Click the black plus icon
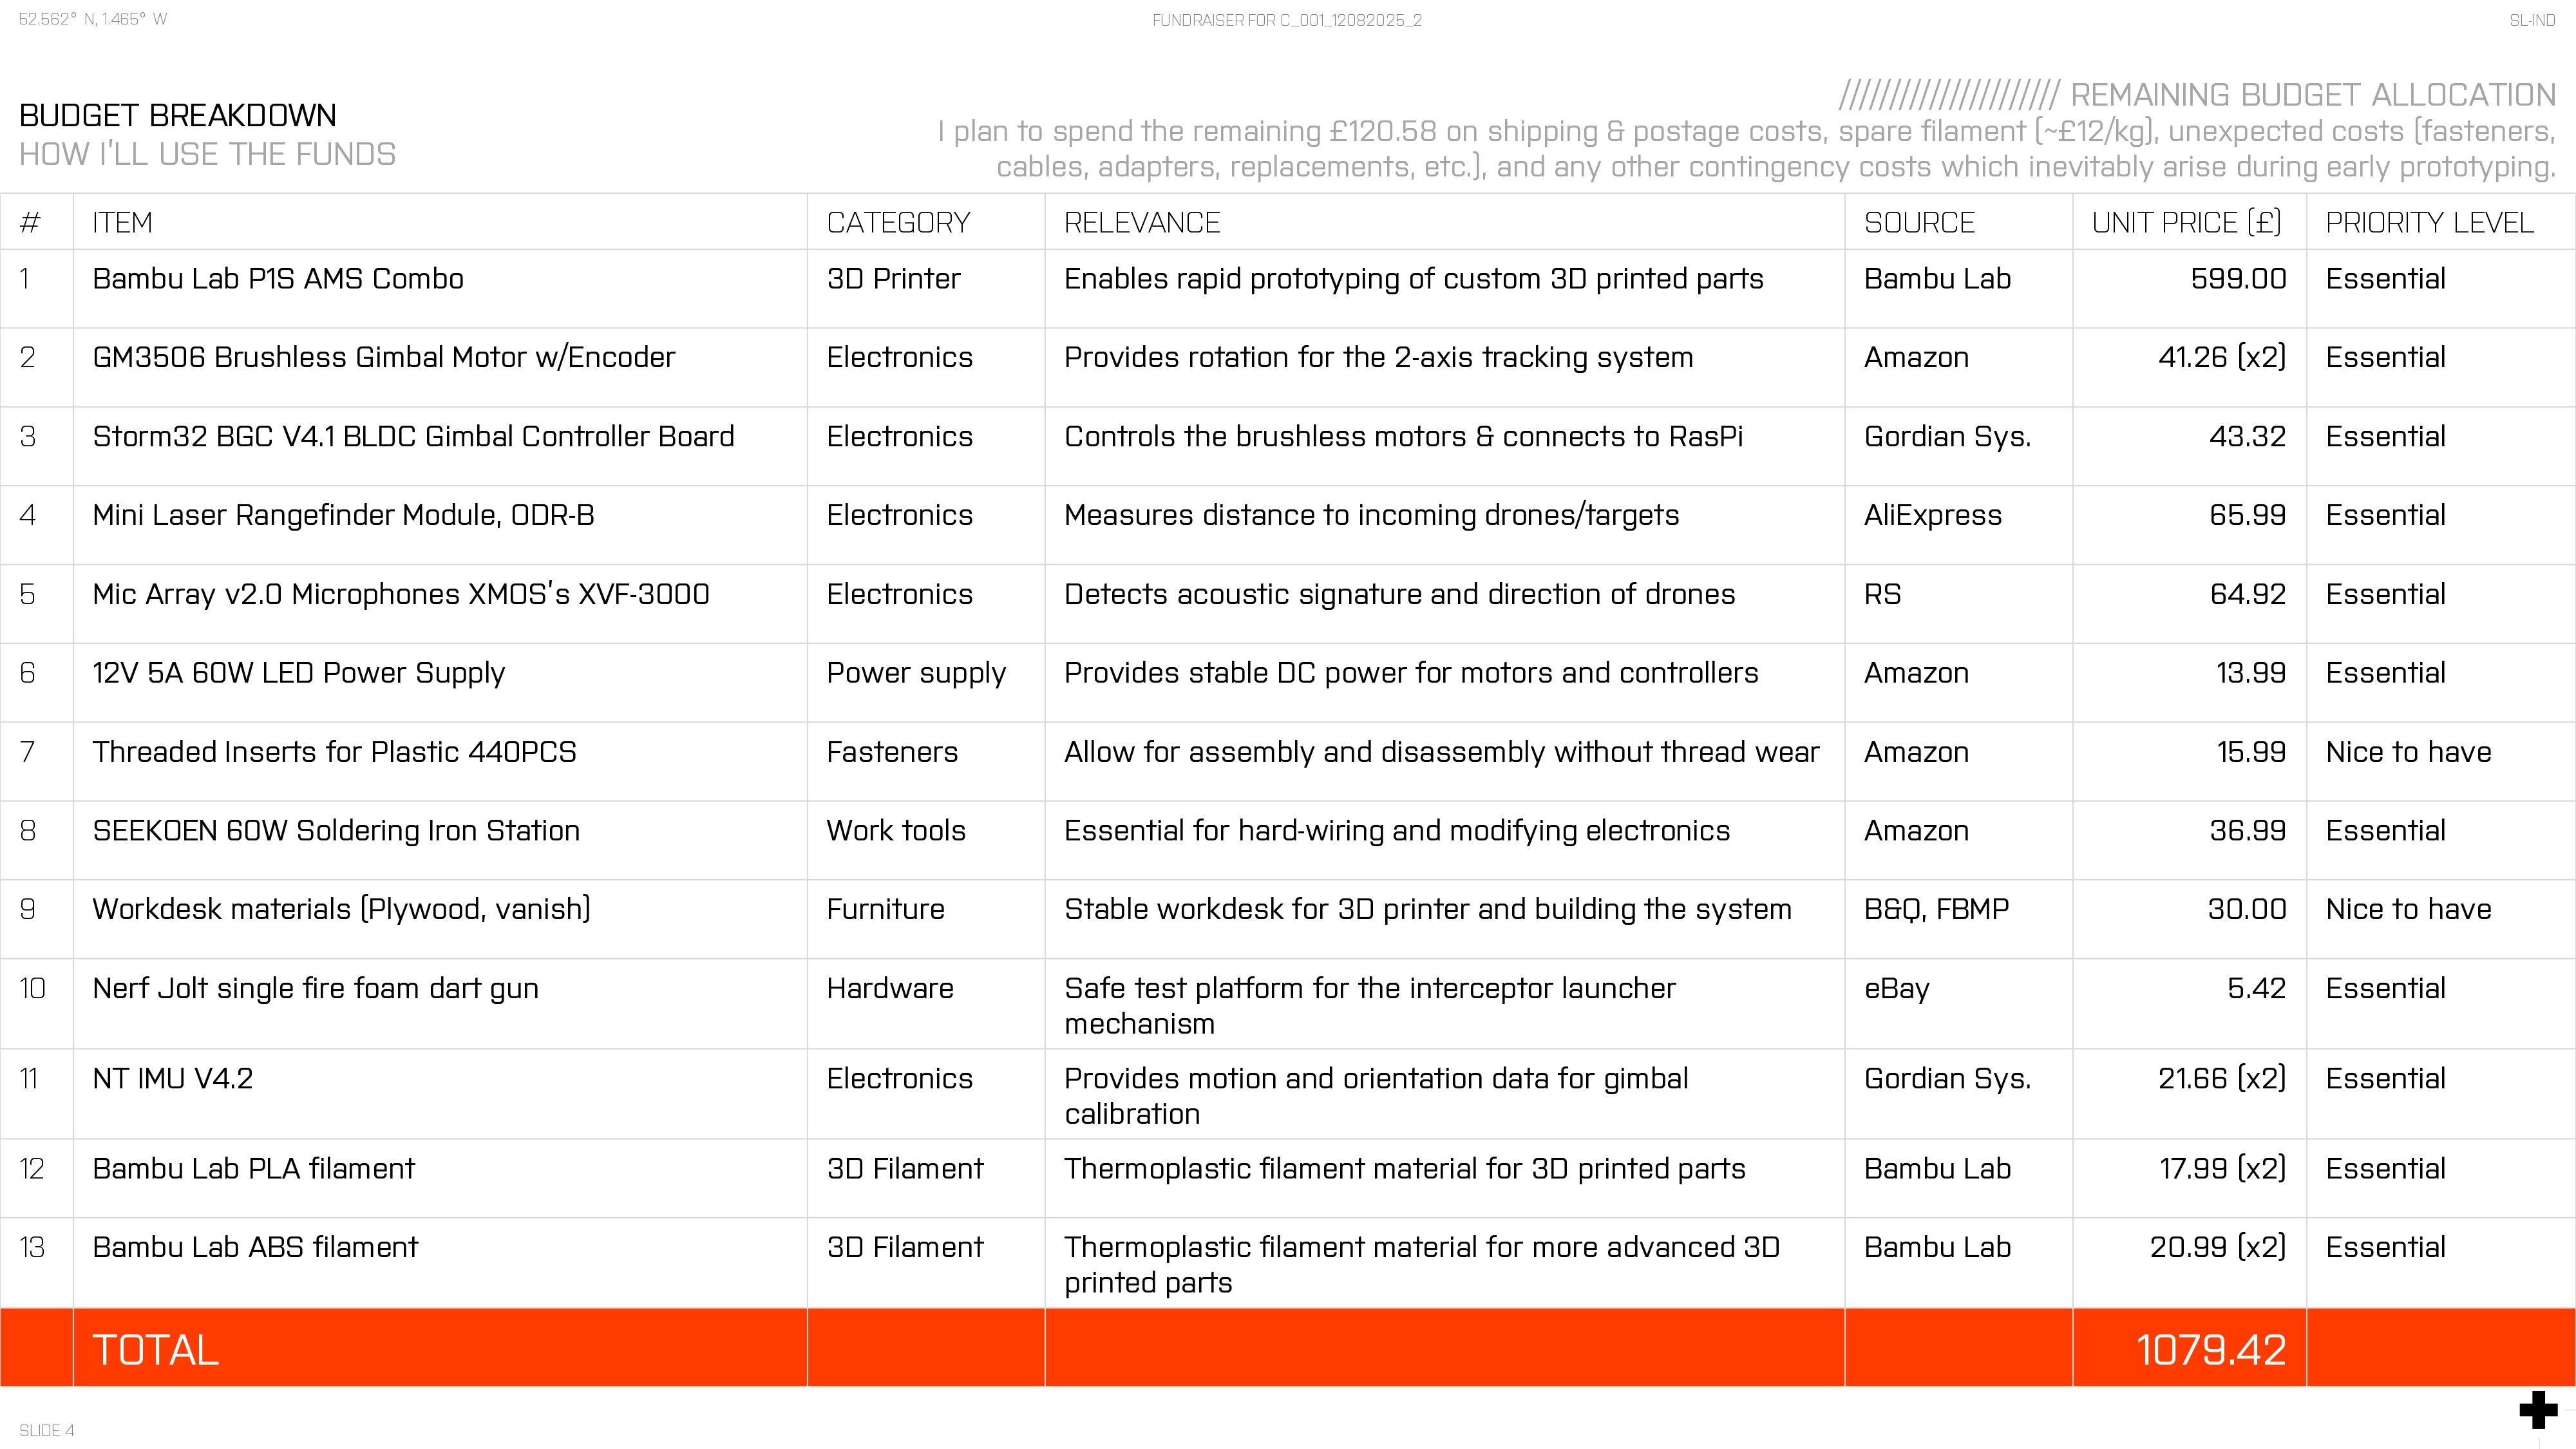The height and width of the screenshot is (1449, 2576). pos(2537,1410)
